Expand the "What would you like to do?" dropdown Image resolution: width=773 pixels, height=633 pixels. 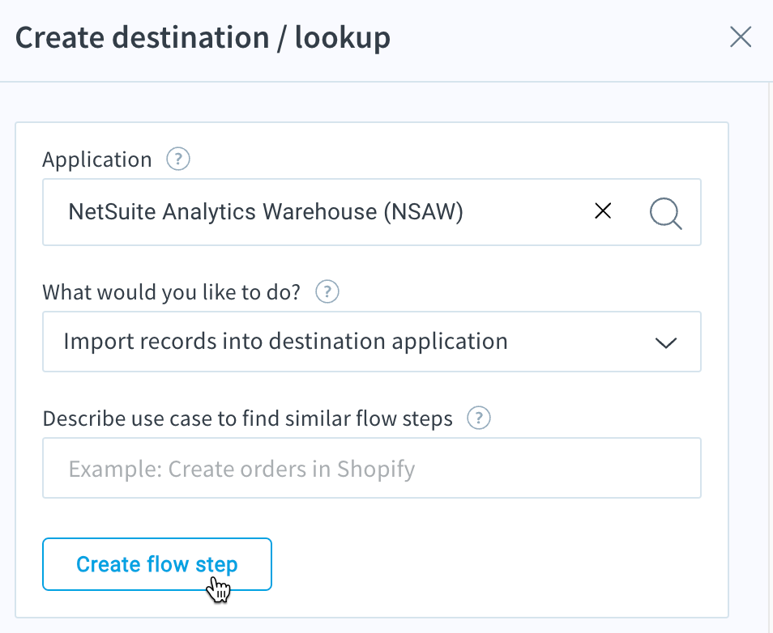(666, 342)
